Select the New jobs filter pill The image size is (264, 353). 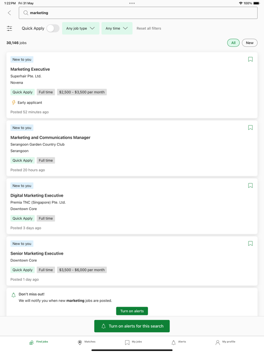[x=250, y=43]
